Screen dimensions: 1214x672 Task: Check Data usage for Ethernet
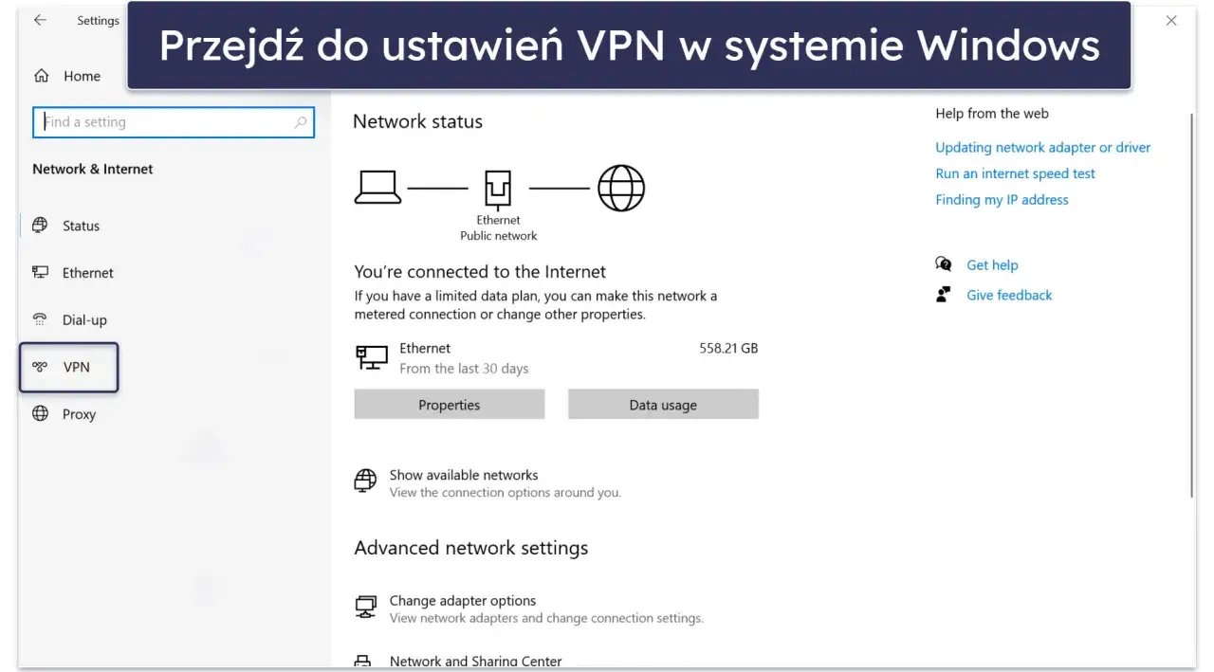point(662,404)
